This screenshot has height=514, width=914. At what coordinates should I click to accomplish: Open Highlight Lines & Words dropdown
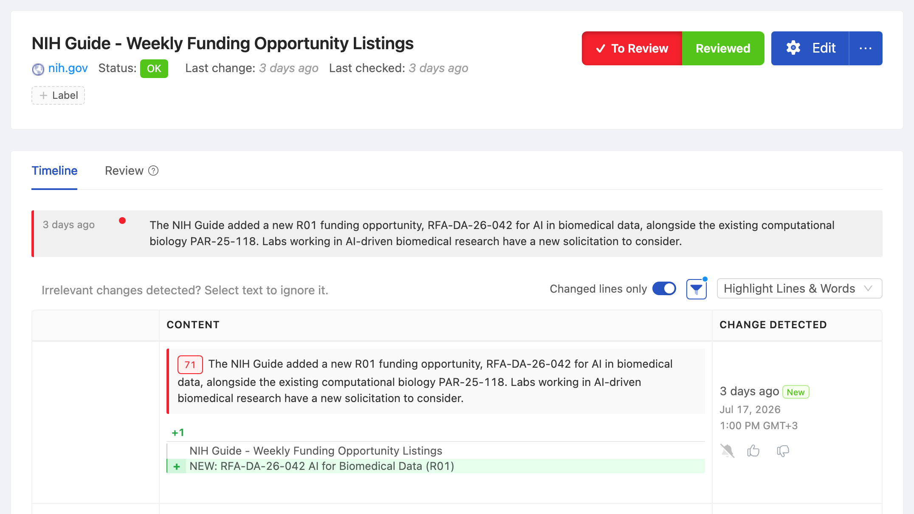pyautogui.click(x=799, y=289)
